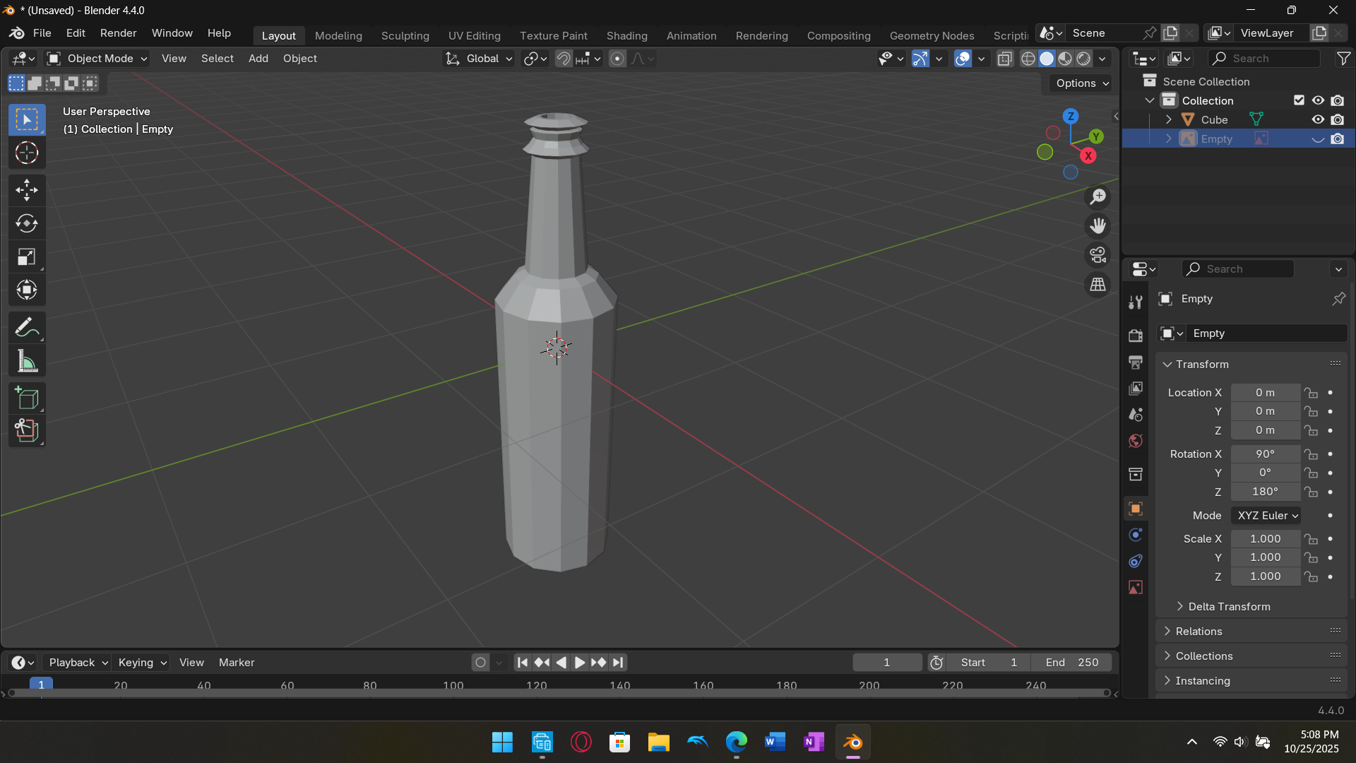Activate the Rotate tool
1356x763 pixels.
pyautogui.click(x=27, y=223)
